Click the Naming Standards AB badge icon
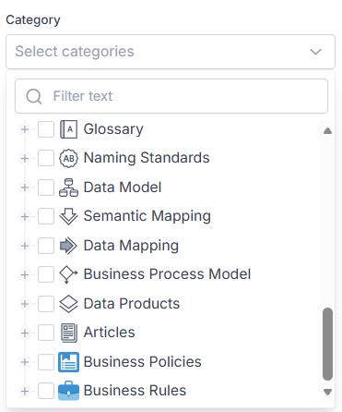342x412 pixels. (x=68, y=158)
